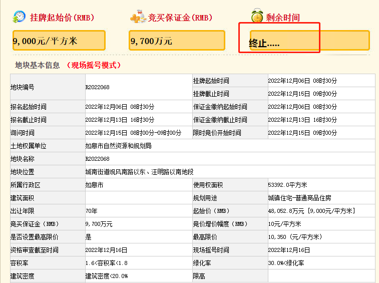
Task: Click the 地块名称 value R2022068
Action: pyautogui.click(x=98, y=159)
